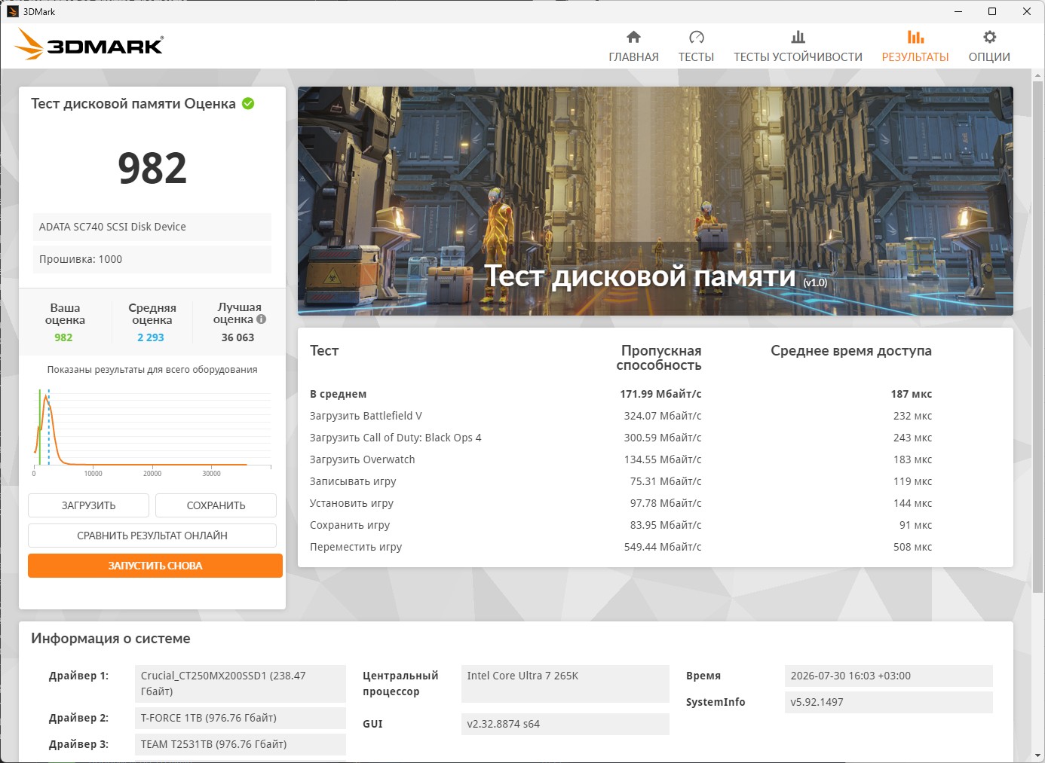The height and width of the screenshot is (763, 1045).
Task: Open the ТЕСТЫ УСТОЙЧИВОСТИ chart icon
Action: 798,37
